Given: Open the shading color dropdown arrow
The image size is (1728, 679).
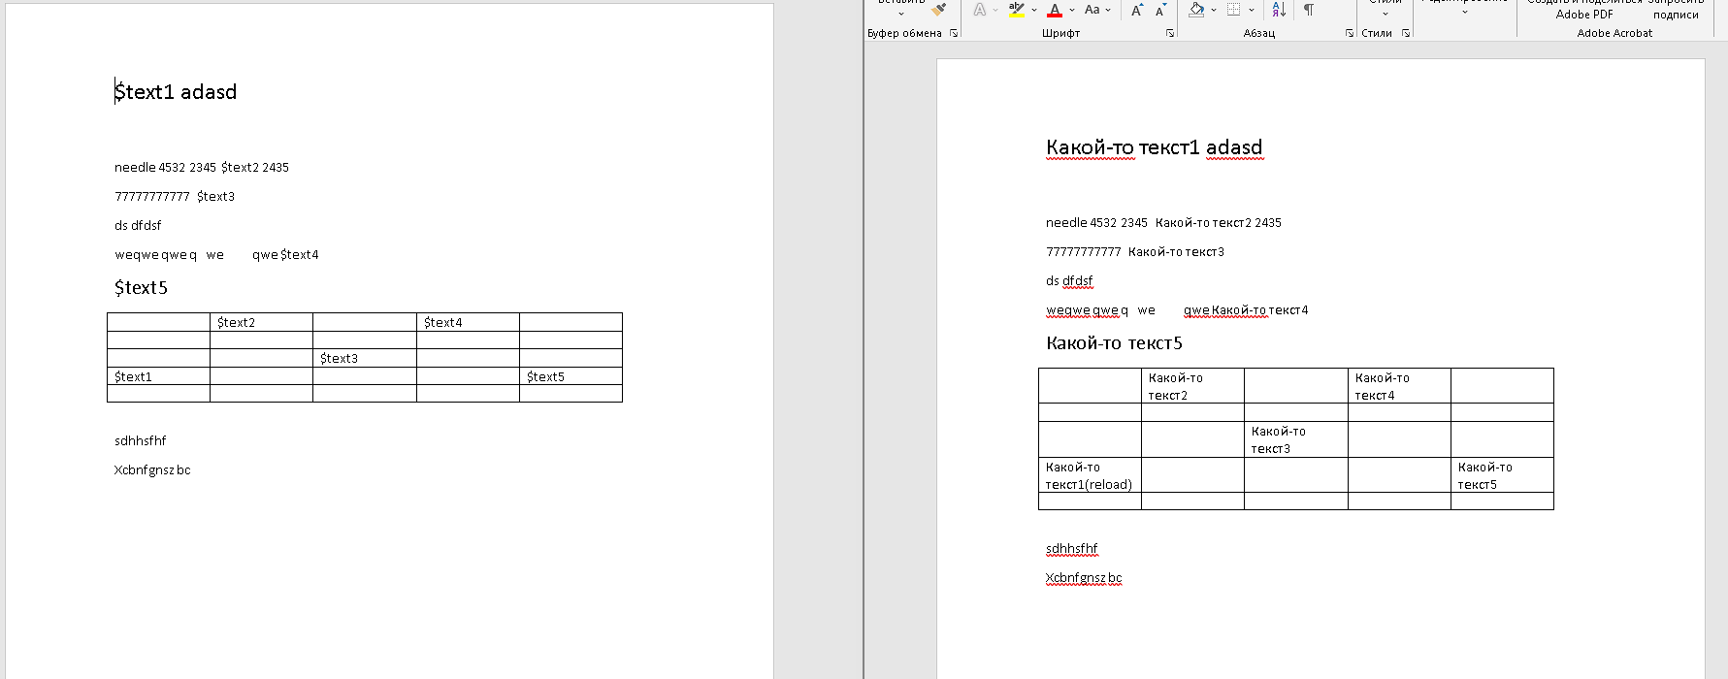Looking at the screenshot, I should point(1214,11).
